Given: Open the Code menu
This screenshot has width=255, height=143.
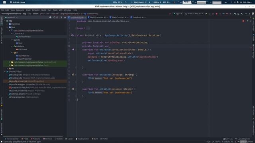Looking at the screenshot, I should point(28,10).
